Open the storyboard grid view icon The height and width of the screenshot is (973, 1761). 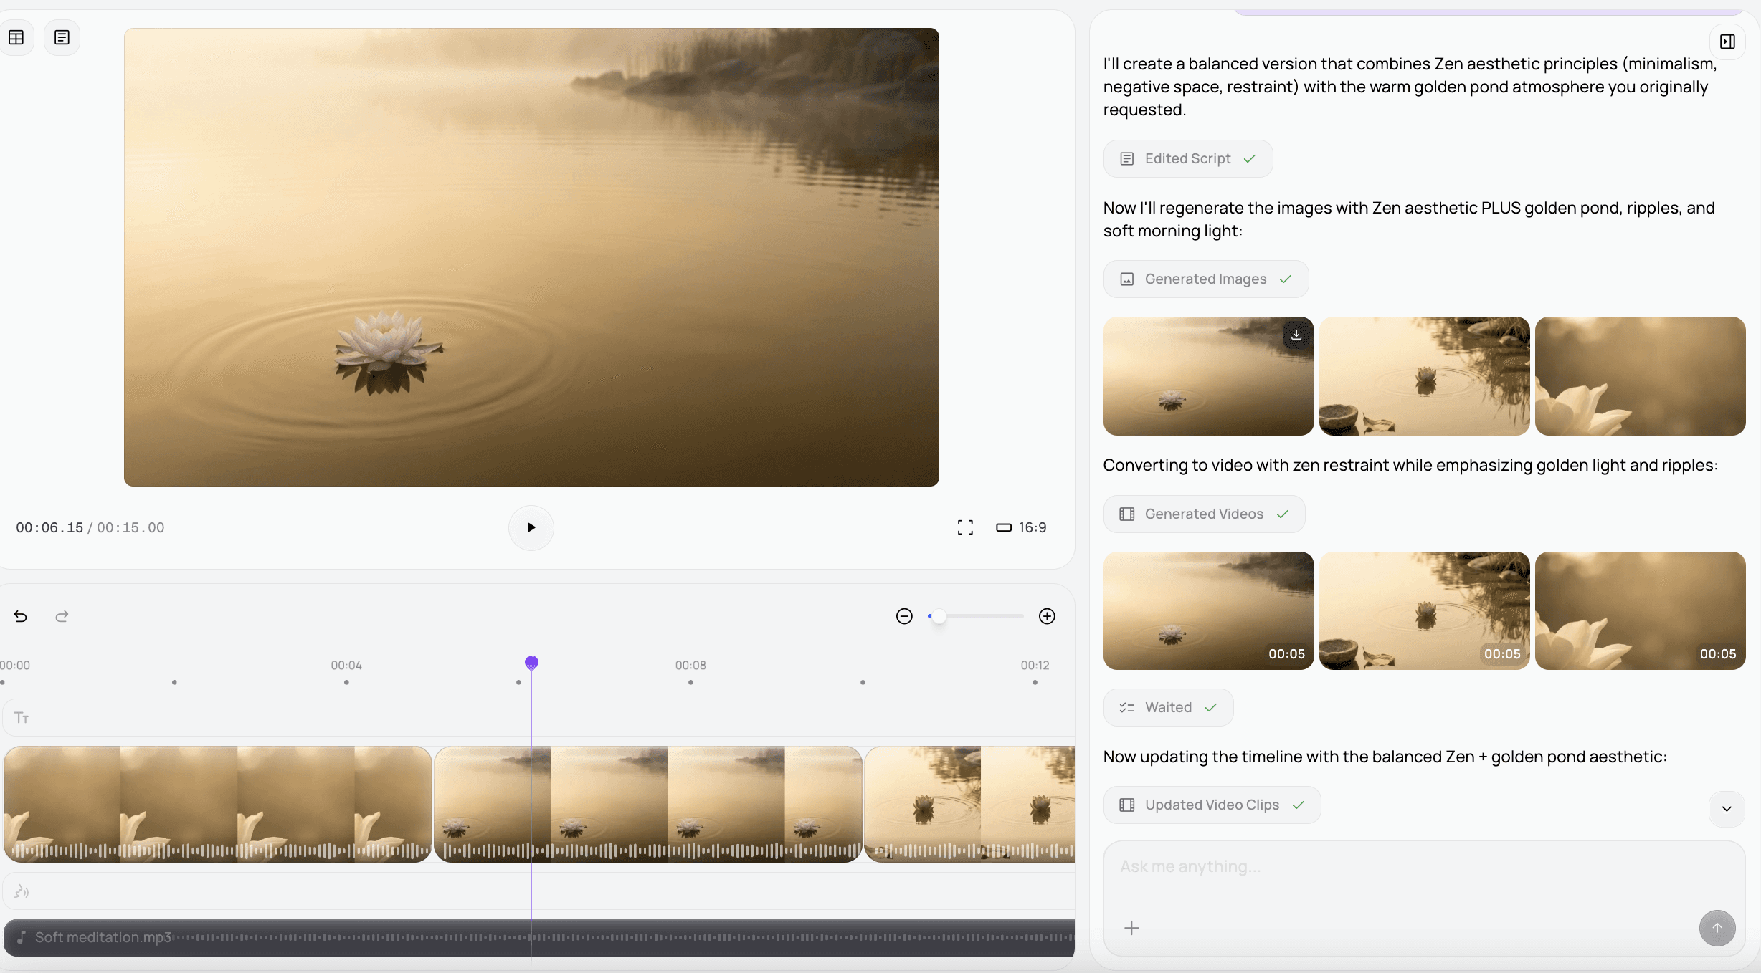point(16,37)
